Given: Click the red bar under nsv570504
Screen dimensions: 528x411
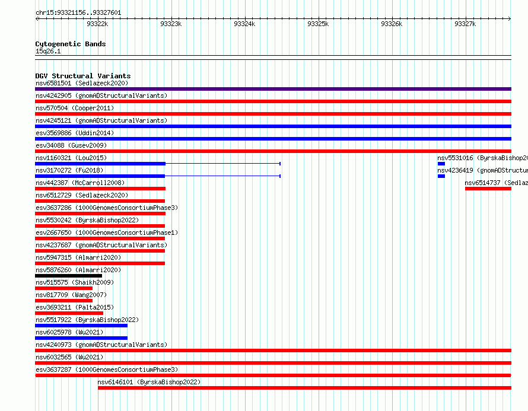Looking at the screenshot, I should pos(273,114).
